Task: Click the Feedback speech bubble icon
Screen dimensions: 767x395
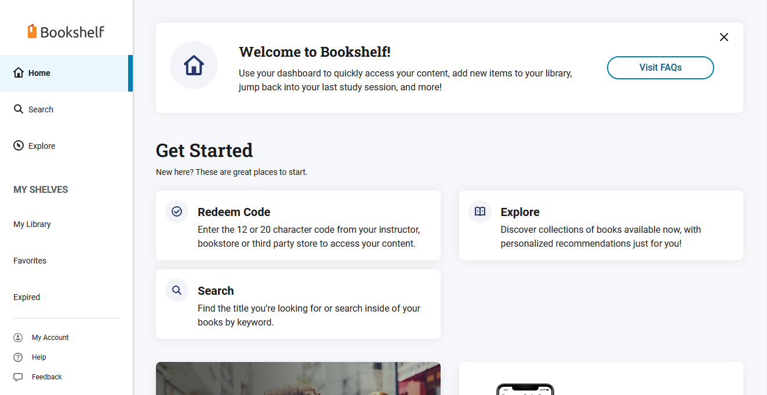Action: coord(18,377)
